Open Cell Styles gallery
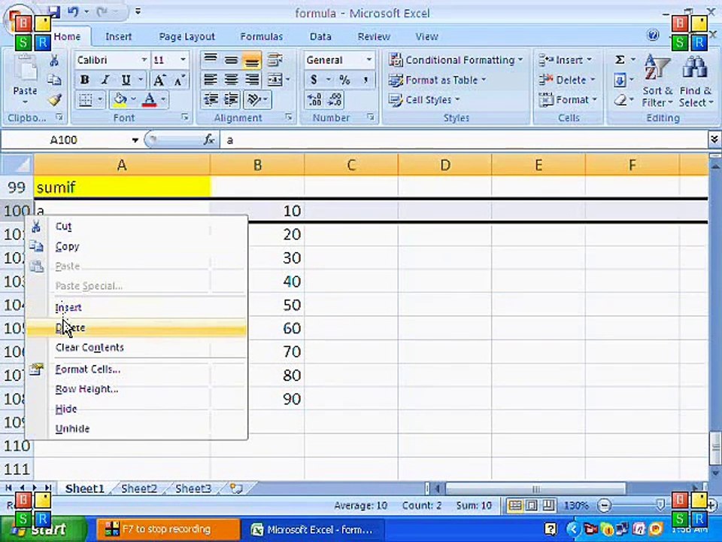The width and height of the screenshot is (722, 542). [x=424, y=100]
